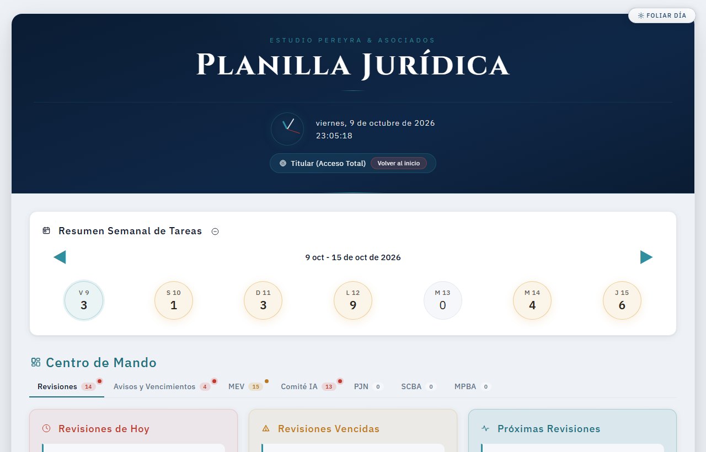Open the PJN tab
This screenshot has height=452, width=706.
pyautogui.click(x=368, y=387)
